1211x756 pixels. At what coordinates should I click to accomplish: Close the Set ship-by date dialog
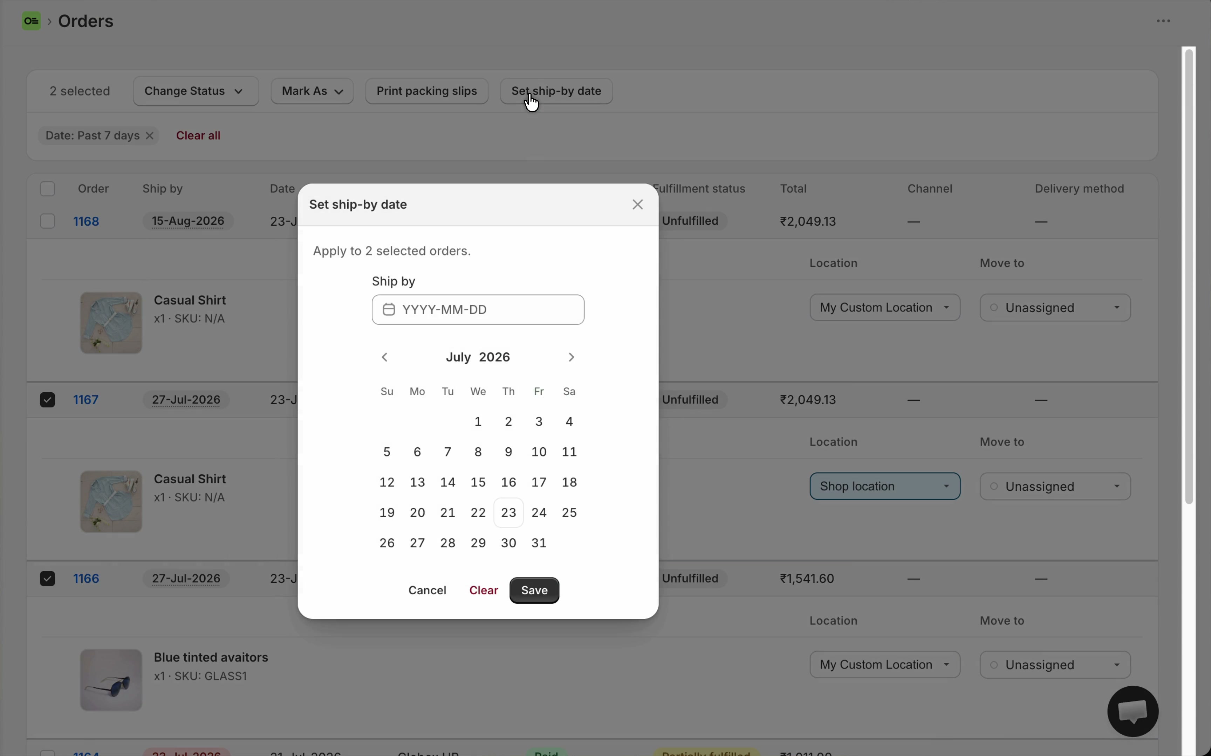(637, 204)
